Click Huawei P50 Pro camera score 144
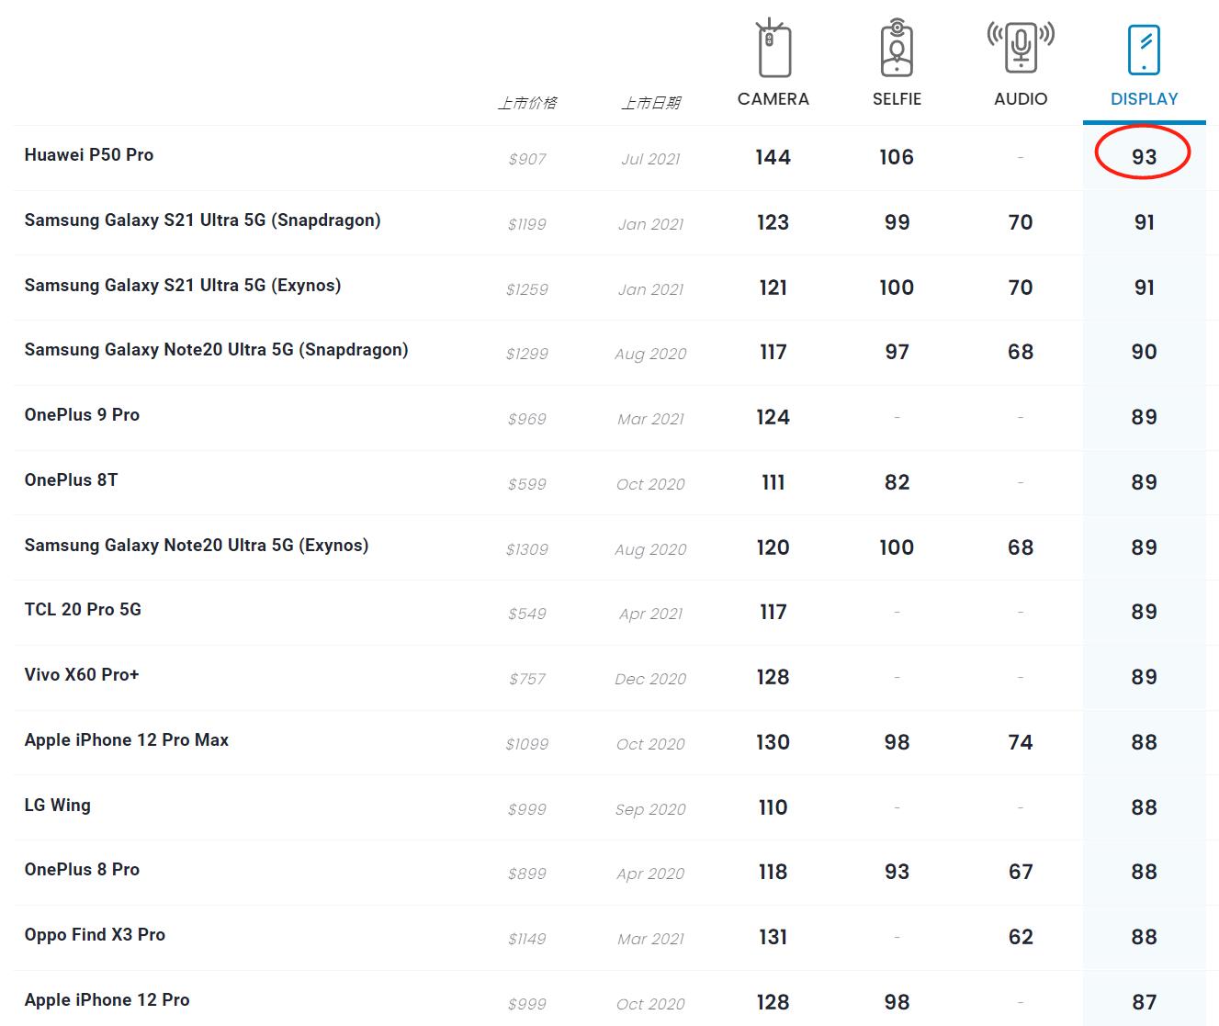Screen dimensions: 1219x1026 [773, 157]
